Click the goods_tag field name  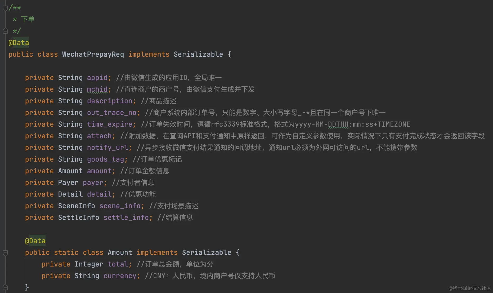pyautogui.click(x=105, y=159)
